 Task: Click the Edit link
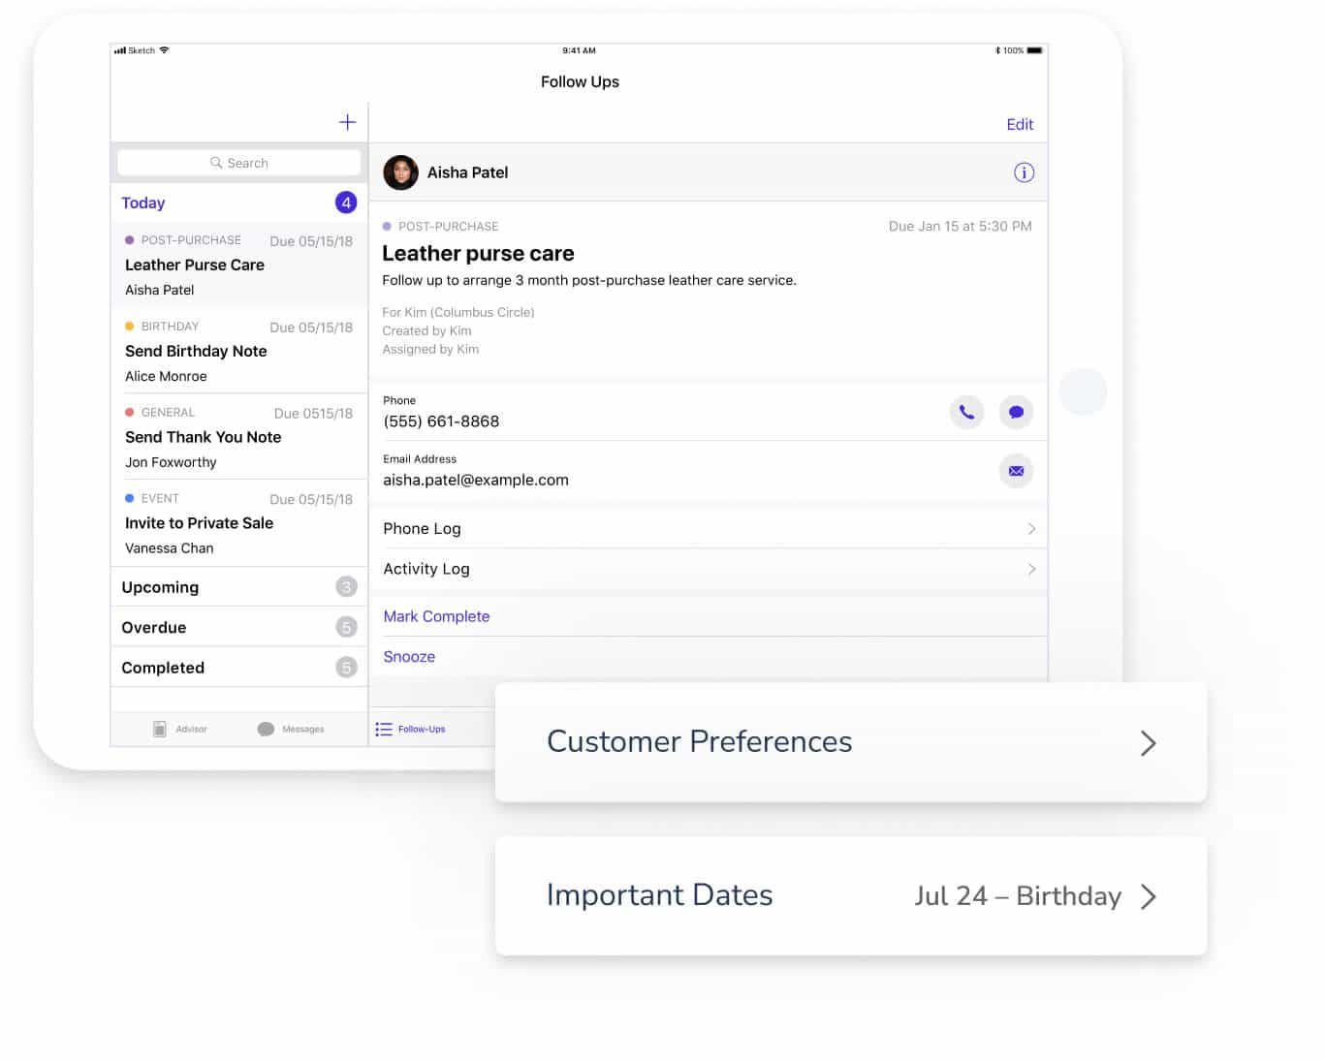(x=1019, y=124)
